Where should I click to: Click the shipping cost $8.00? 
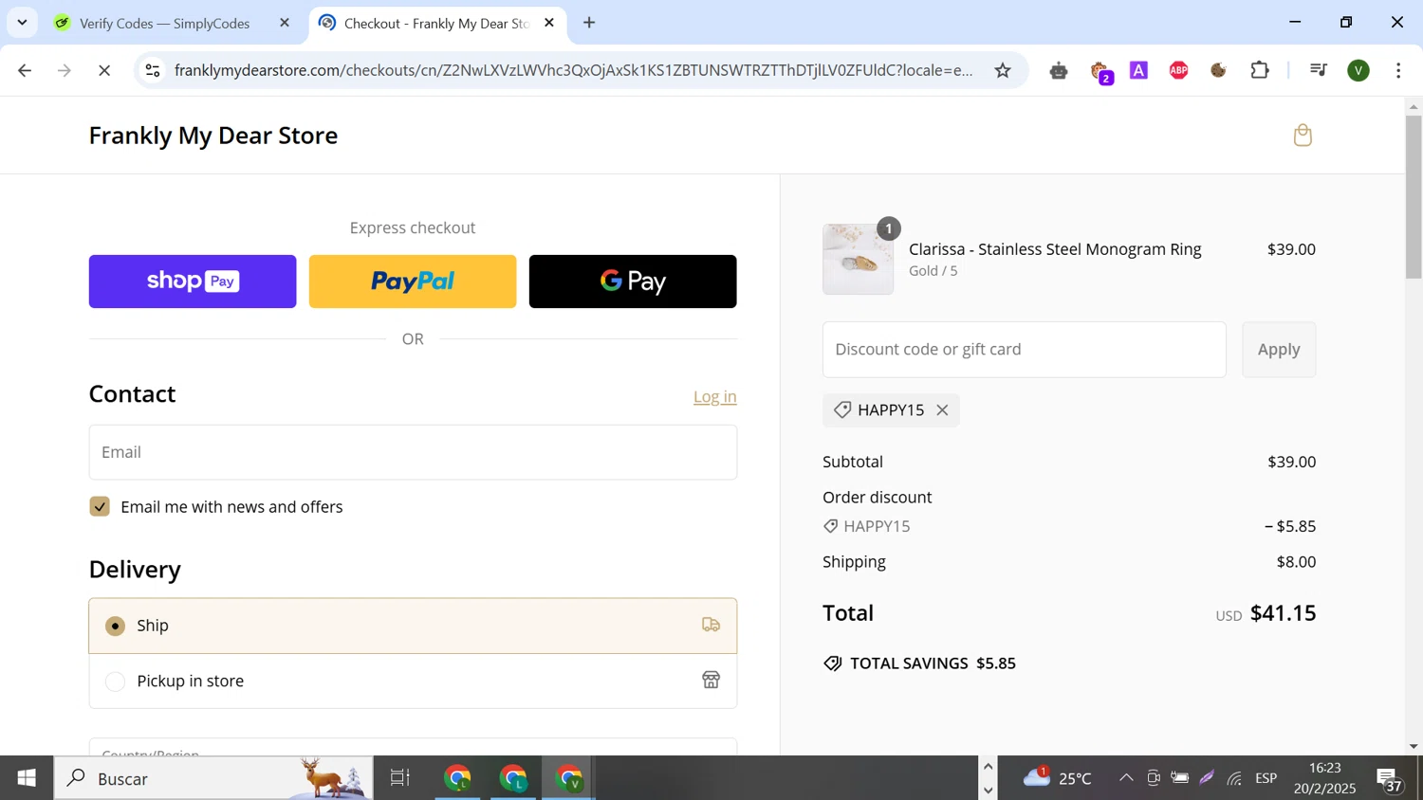(1296, 562)
